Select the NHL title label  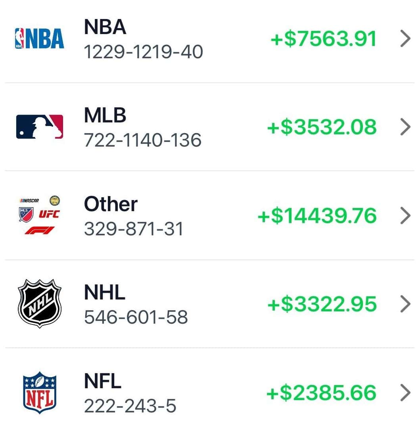105,292
